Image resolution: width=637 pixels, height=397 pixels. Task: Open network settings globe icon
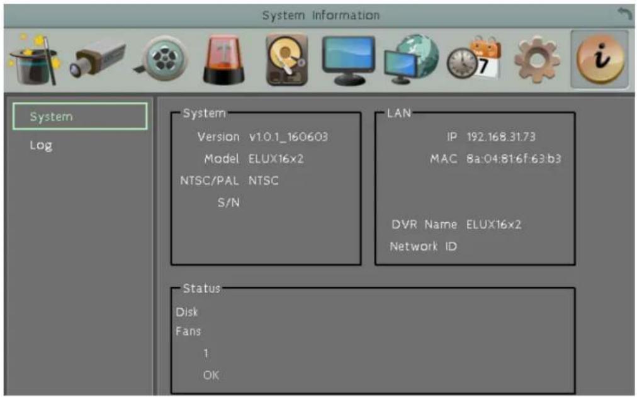point(411,59)
